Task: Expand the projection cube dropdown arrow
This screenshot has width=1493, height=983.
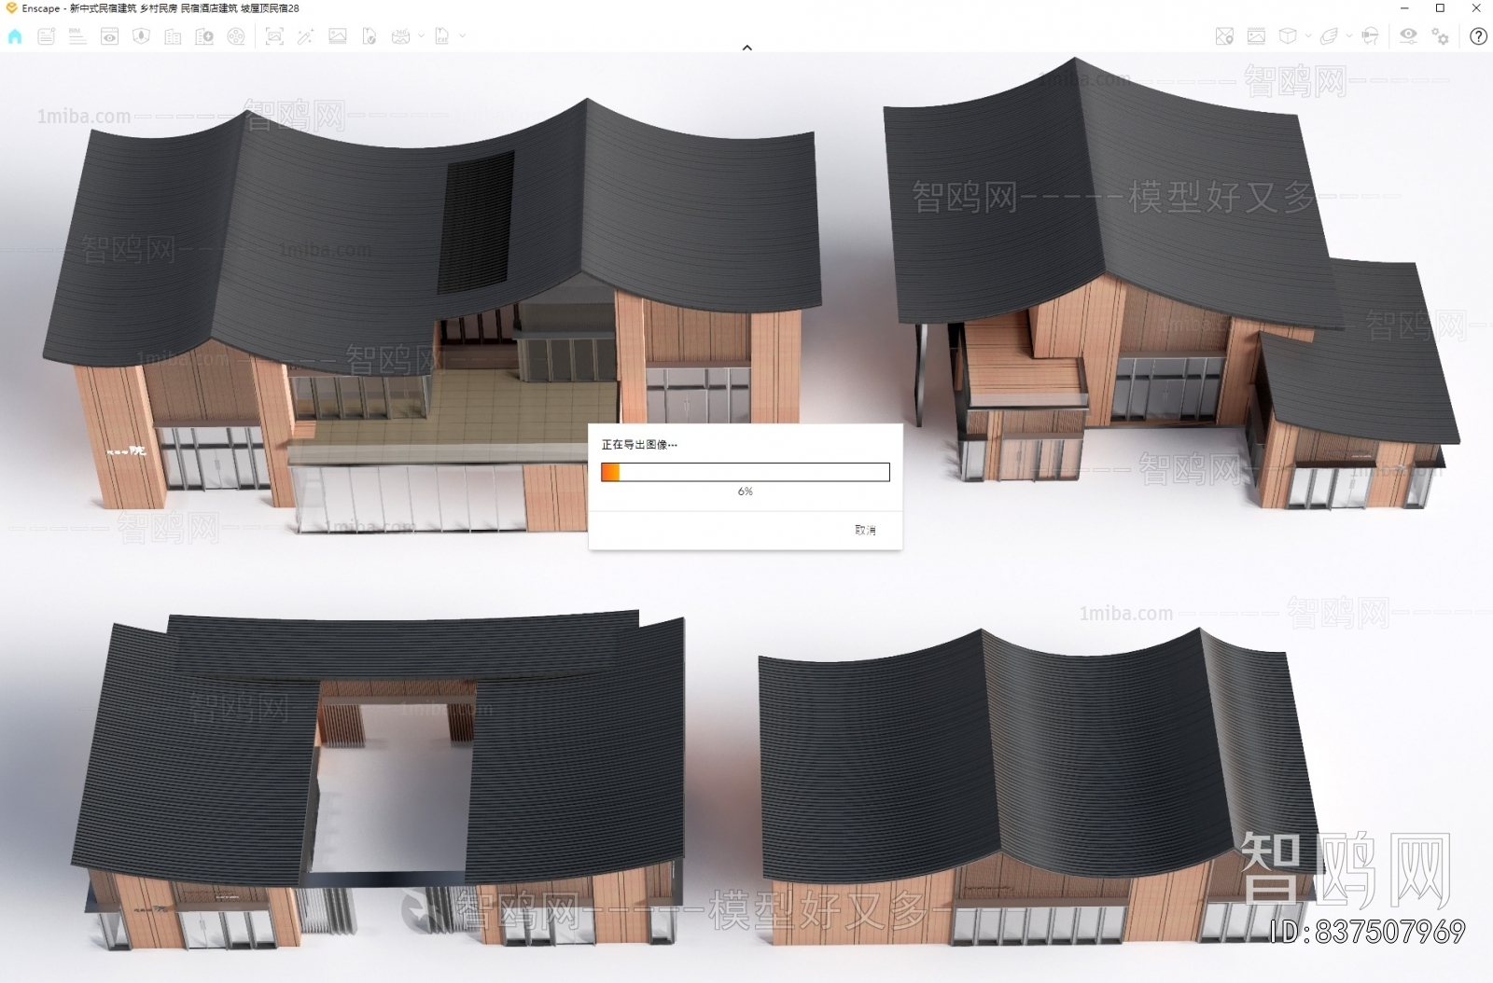Action: point(1307,37)
